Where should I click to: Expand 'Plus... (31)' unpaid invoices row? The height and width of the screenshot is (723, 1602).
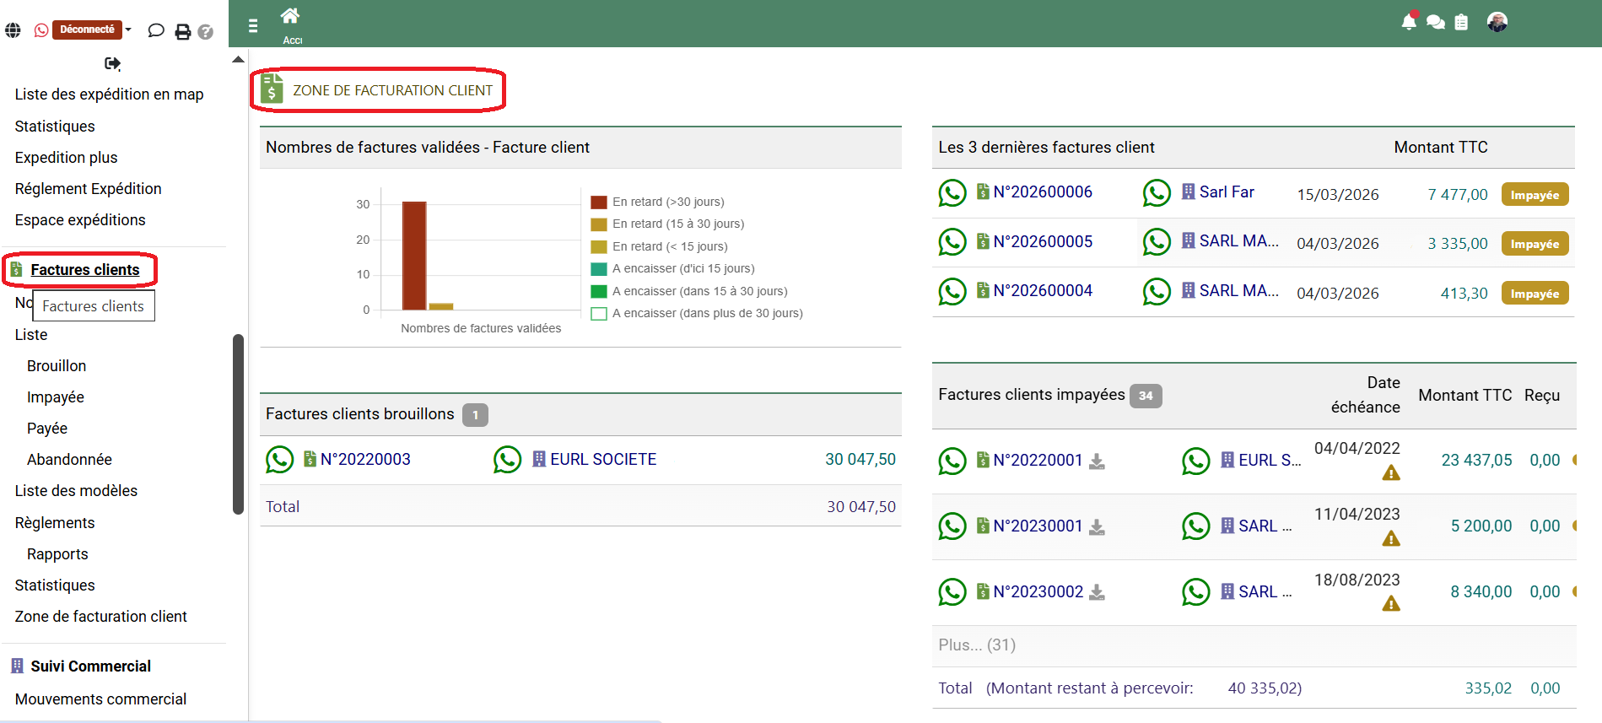pos(977,645)
